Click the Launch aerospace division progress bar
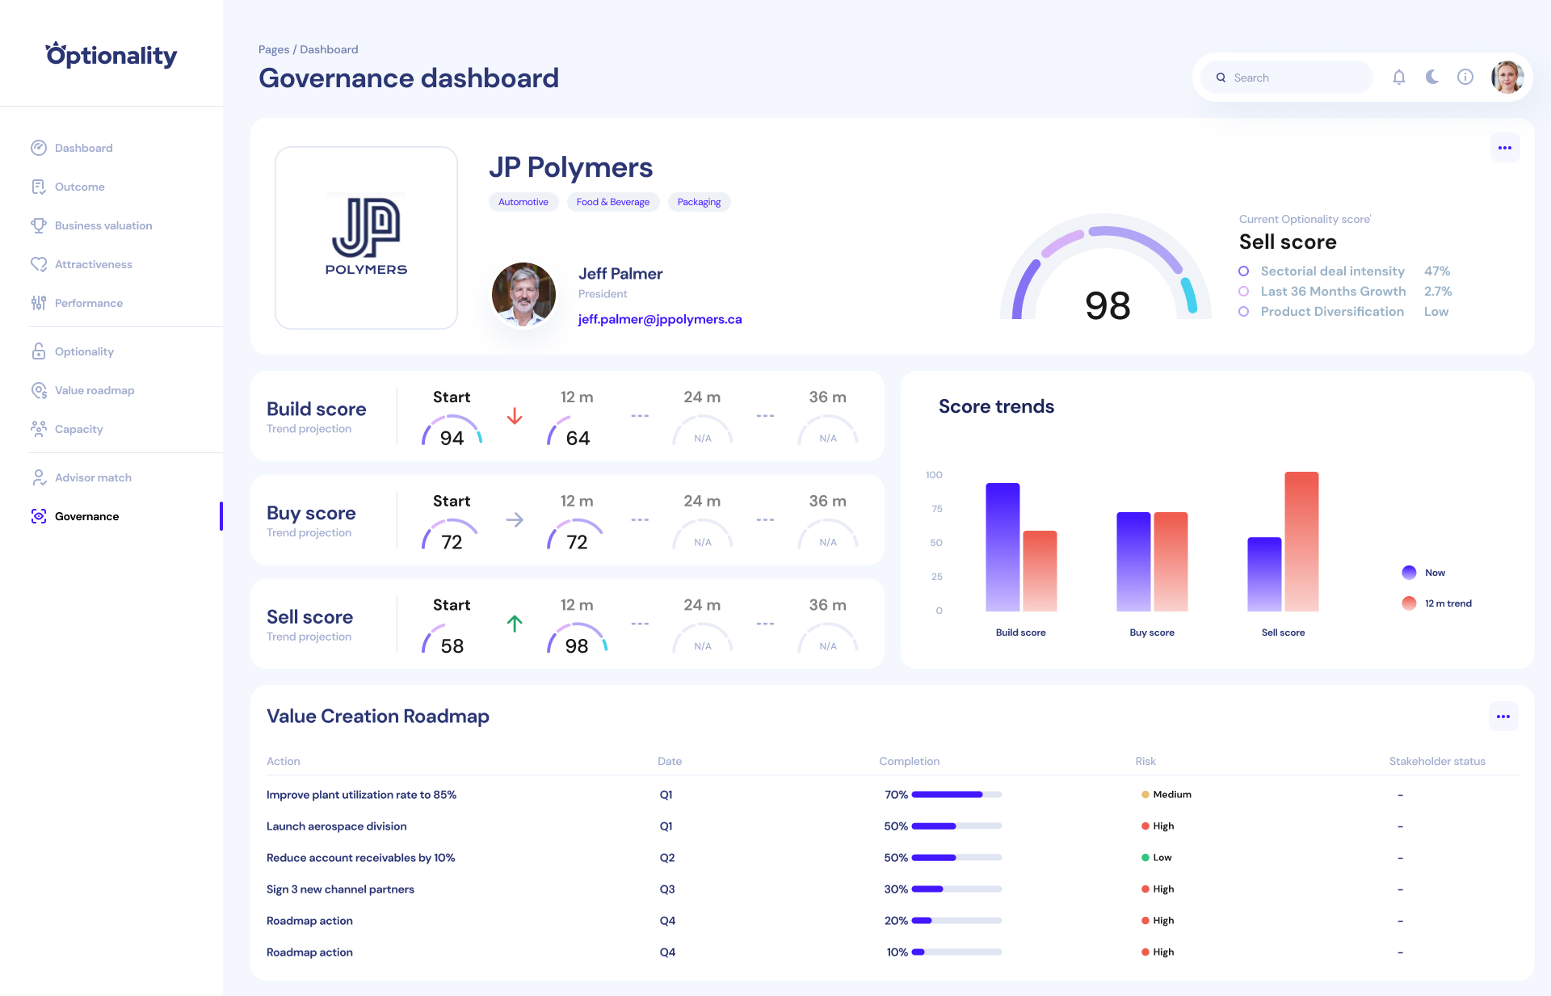The height and width of the screenshot is (996, 1551). [956, 826]
